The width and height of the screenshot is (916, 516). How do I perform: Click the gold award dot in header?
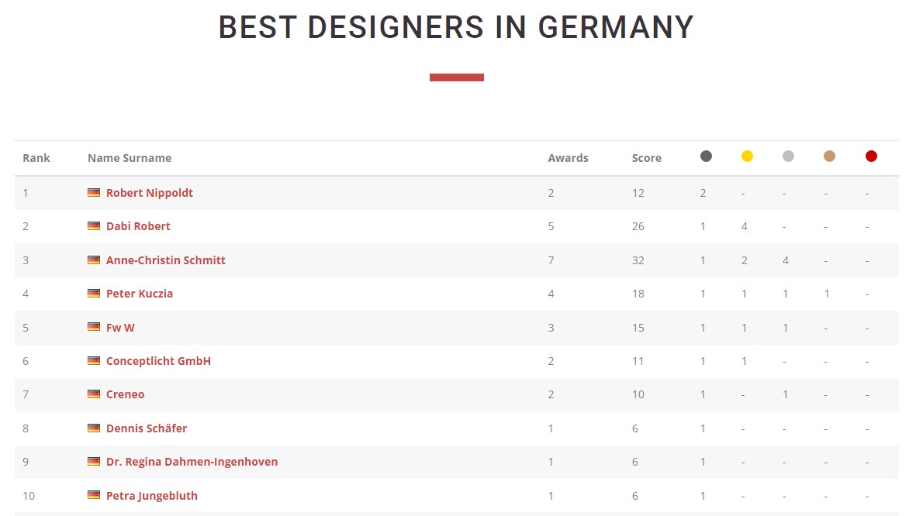pos(747,157)
